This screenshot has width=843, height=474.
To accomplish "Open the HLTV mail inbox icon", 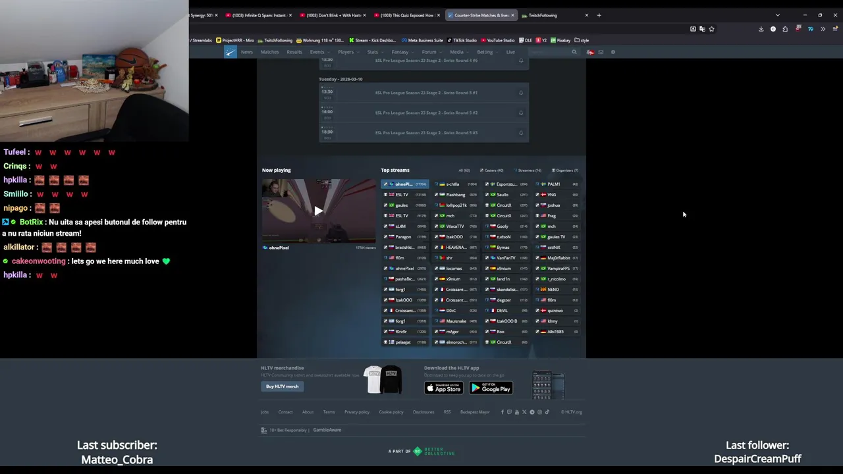I will point(601,52).
